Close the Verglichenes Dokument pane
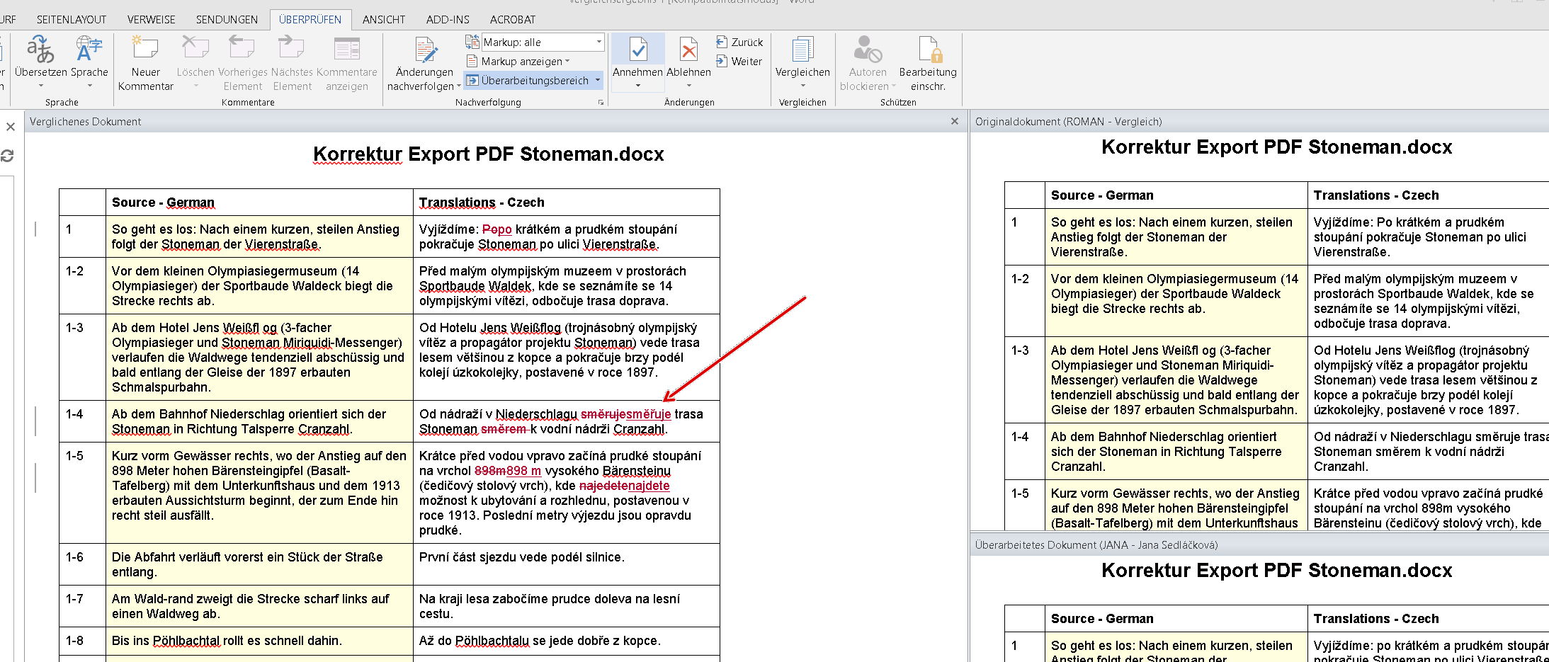 955,121
